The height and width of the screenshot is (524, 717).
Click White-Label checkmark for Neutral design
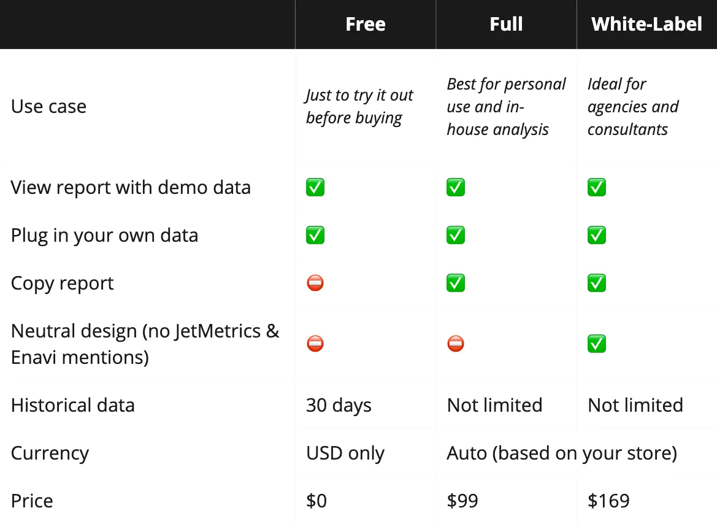(597, 344)
